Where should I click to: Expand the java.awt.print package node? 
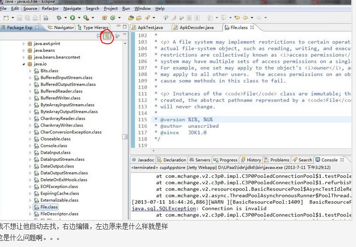(24, 44)
